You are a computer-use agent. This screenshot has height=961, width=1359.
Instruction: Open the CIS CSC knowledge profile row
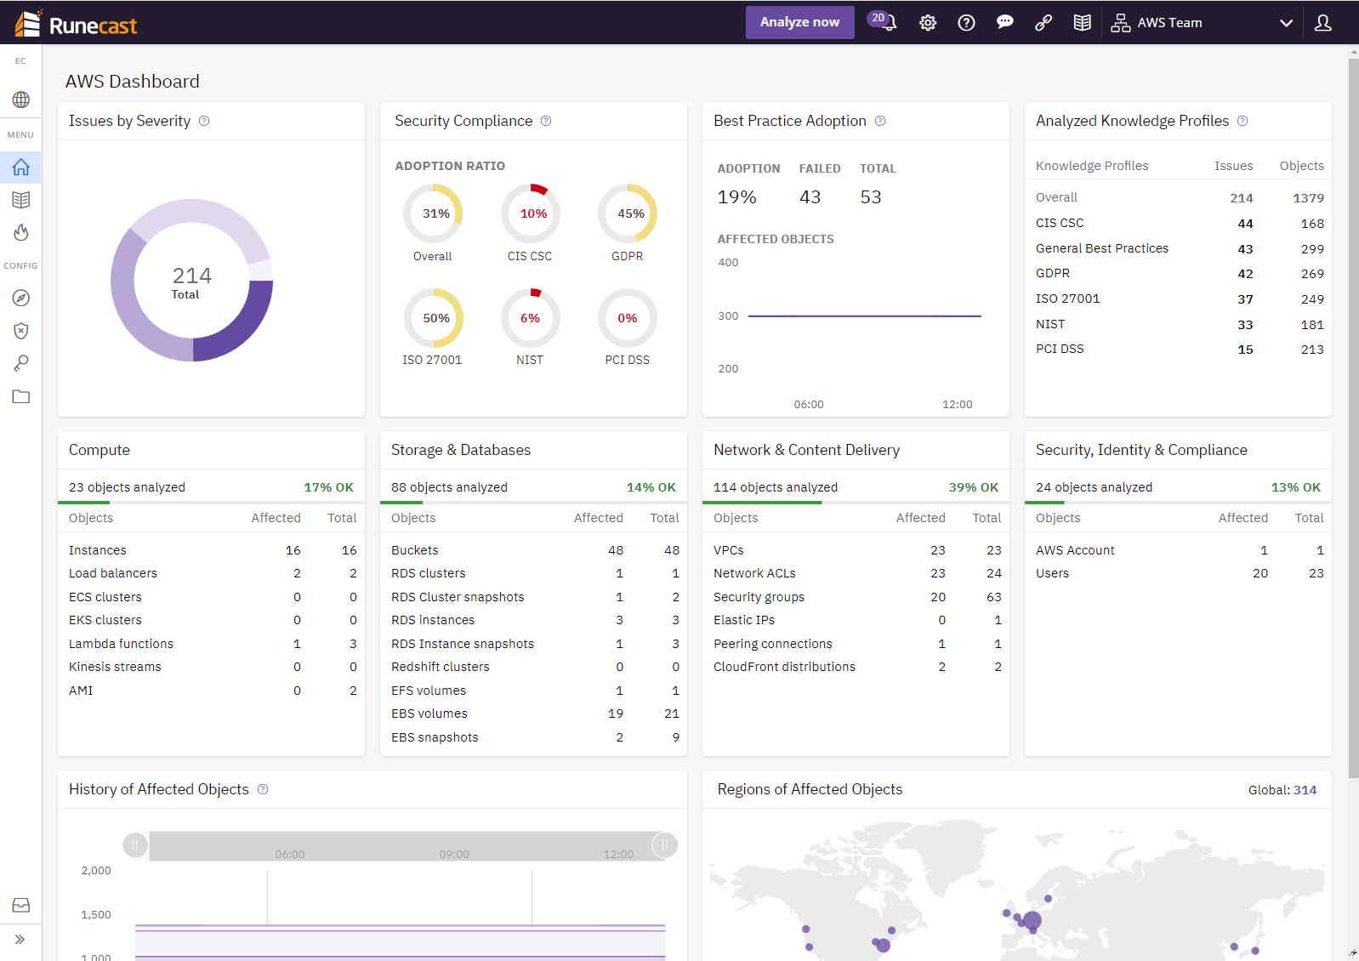point(1060,223)
